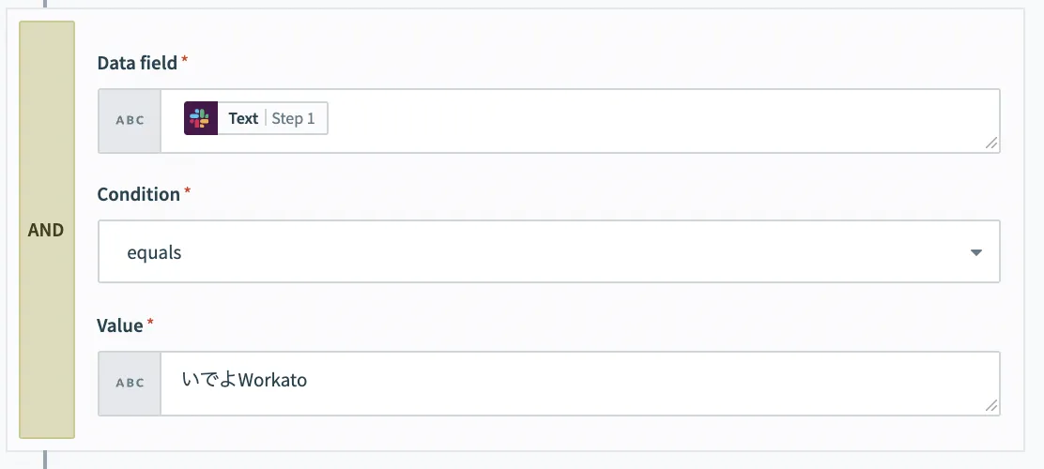Click the ABC type icon beside Value
Viewport: 1044px width, 469px height.
pos(130,384)
